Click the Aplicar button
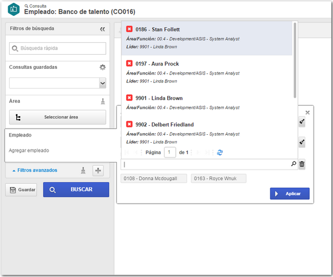333x277 pixels. coord(289,194)
